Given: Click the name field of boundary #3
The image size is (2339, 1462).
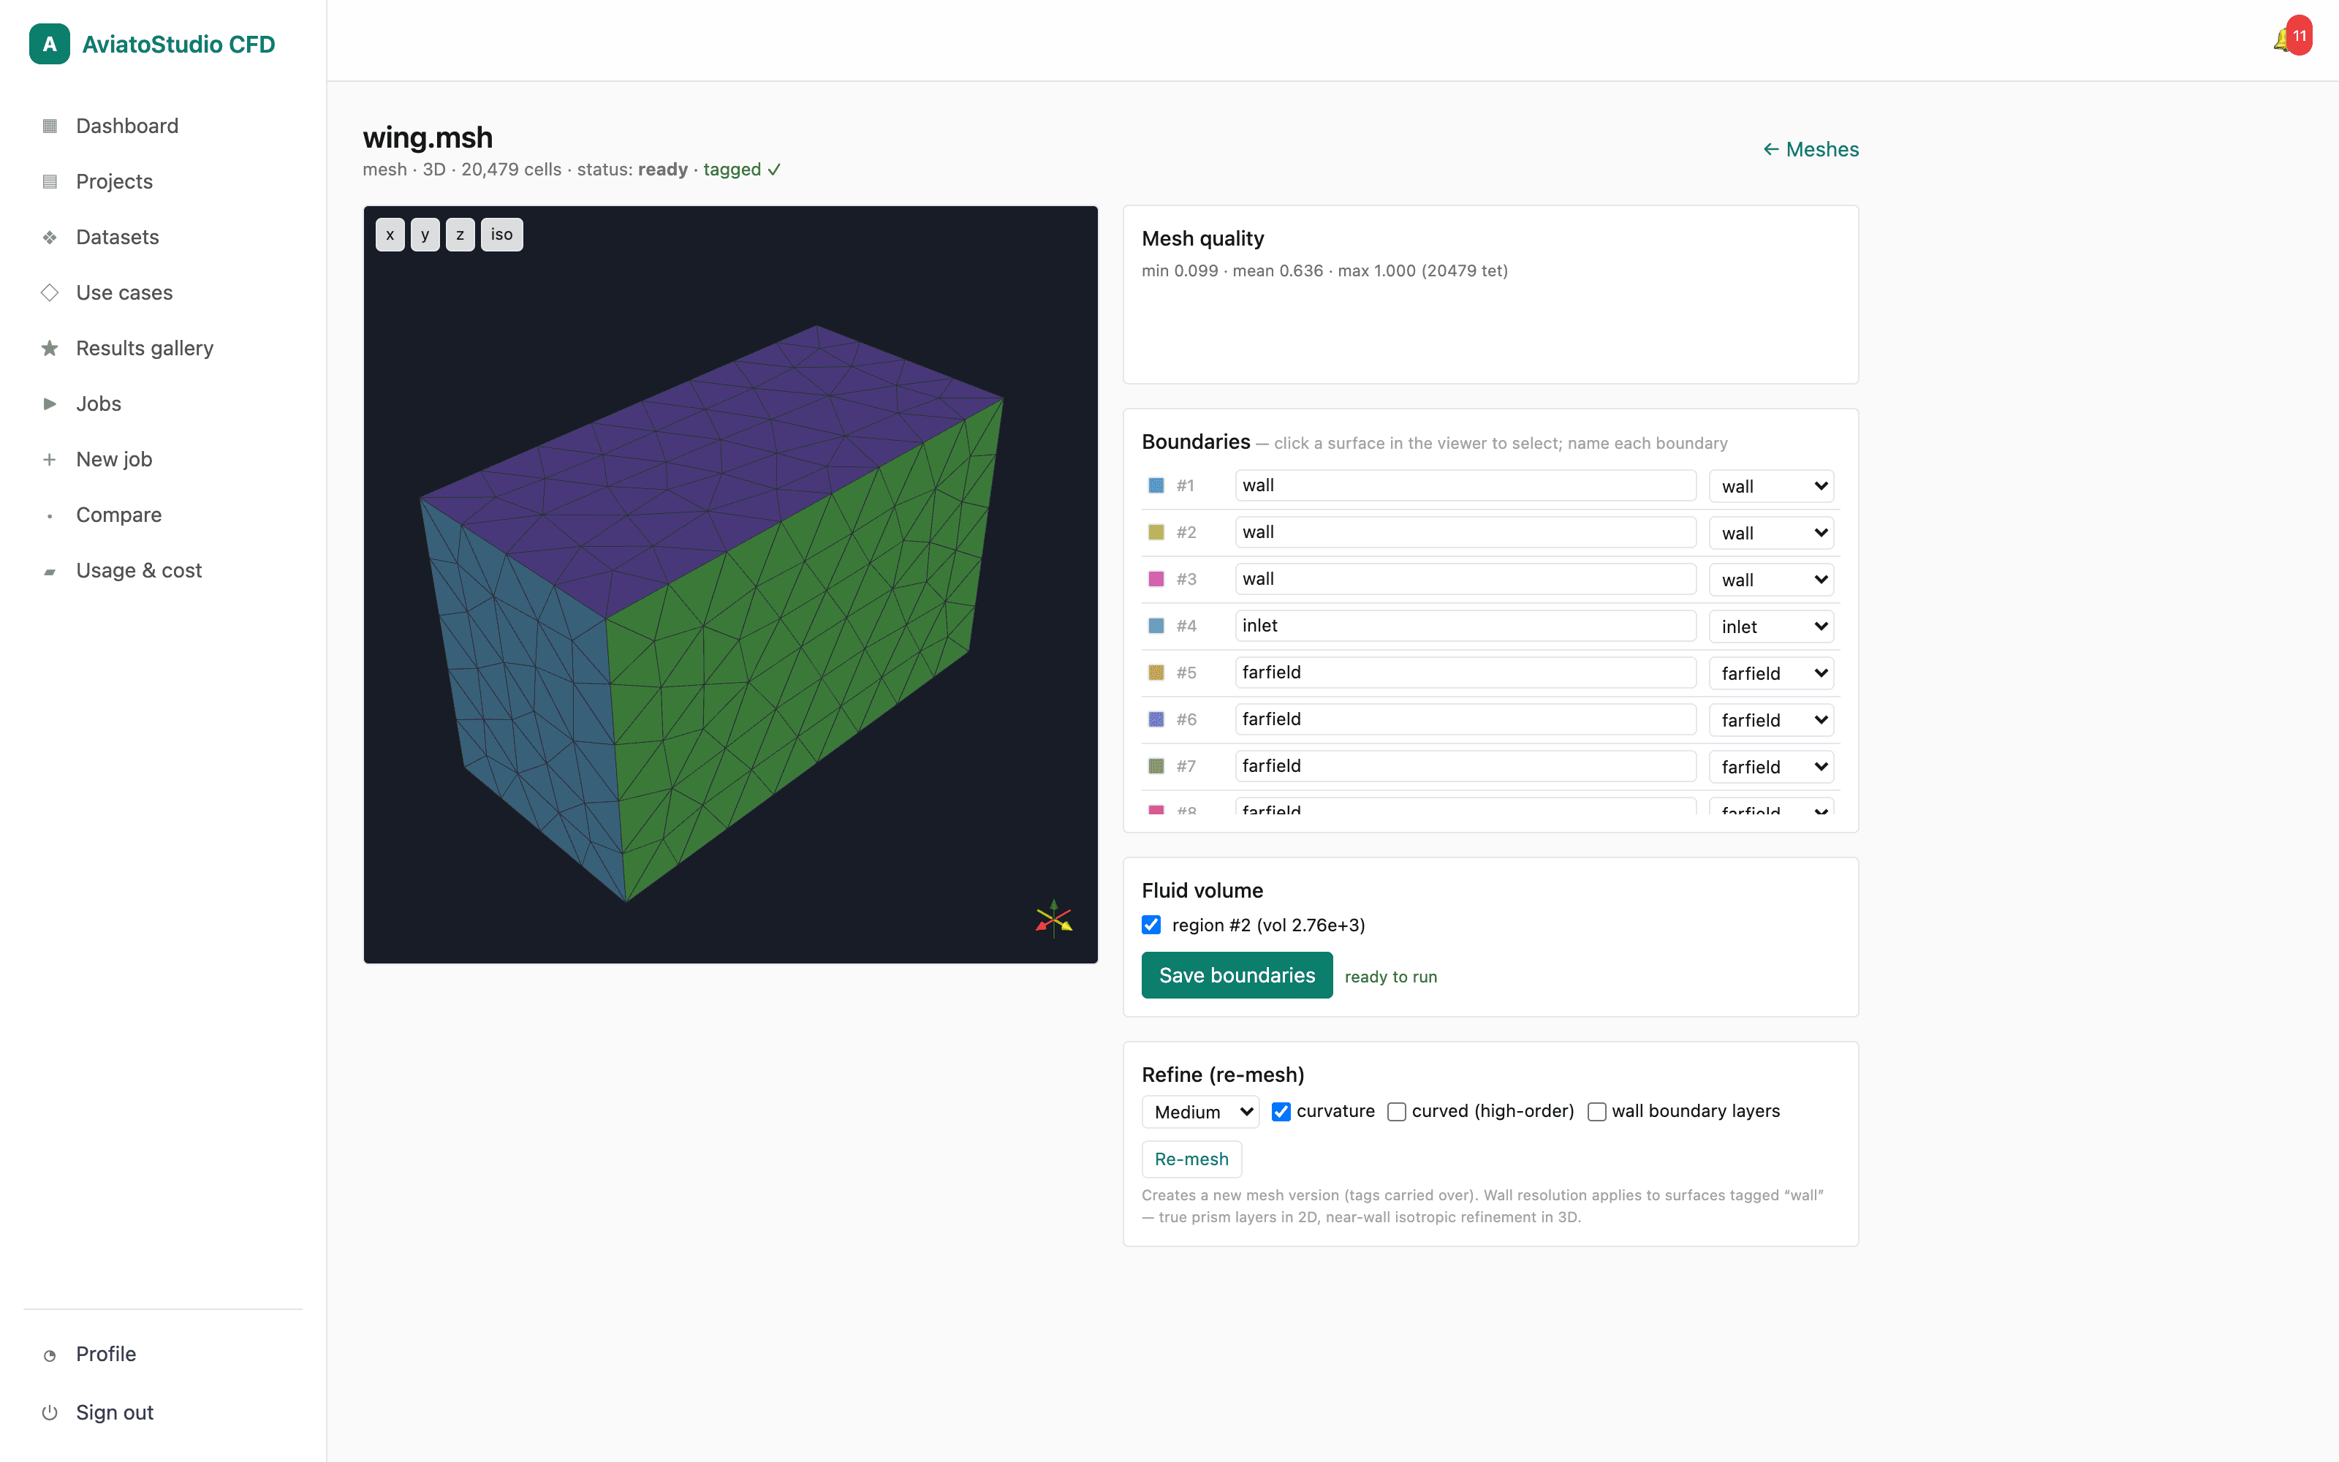Looking at the screenshot, I should coord(1466,579).
